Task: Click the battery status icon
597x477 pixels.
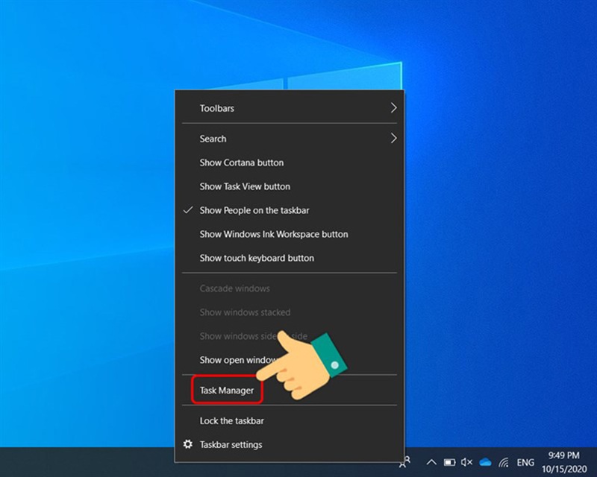Action: pyautogui.click(x=448, y=462)
